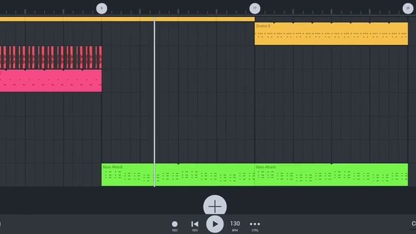Jump to bar 17 timeline marker

255,8
